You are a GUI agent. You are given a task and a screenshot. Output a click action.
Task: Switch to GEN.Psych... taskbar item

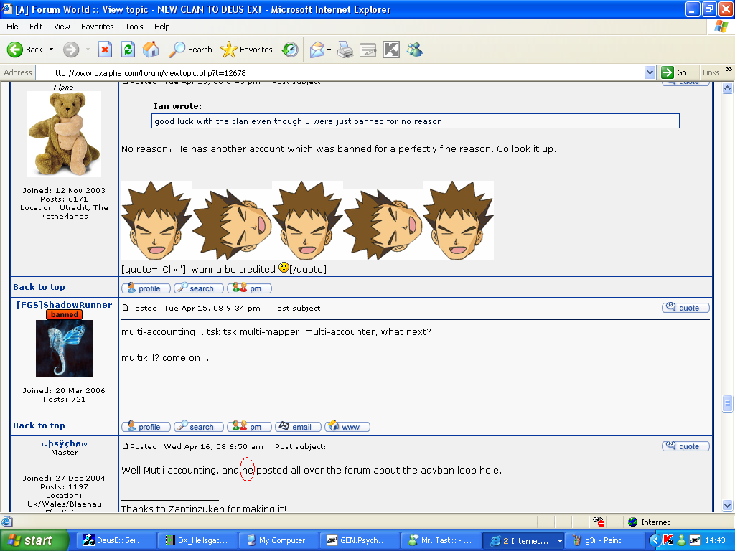coord(359,541)
